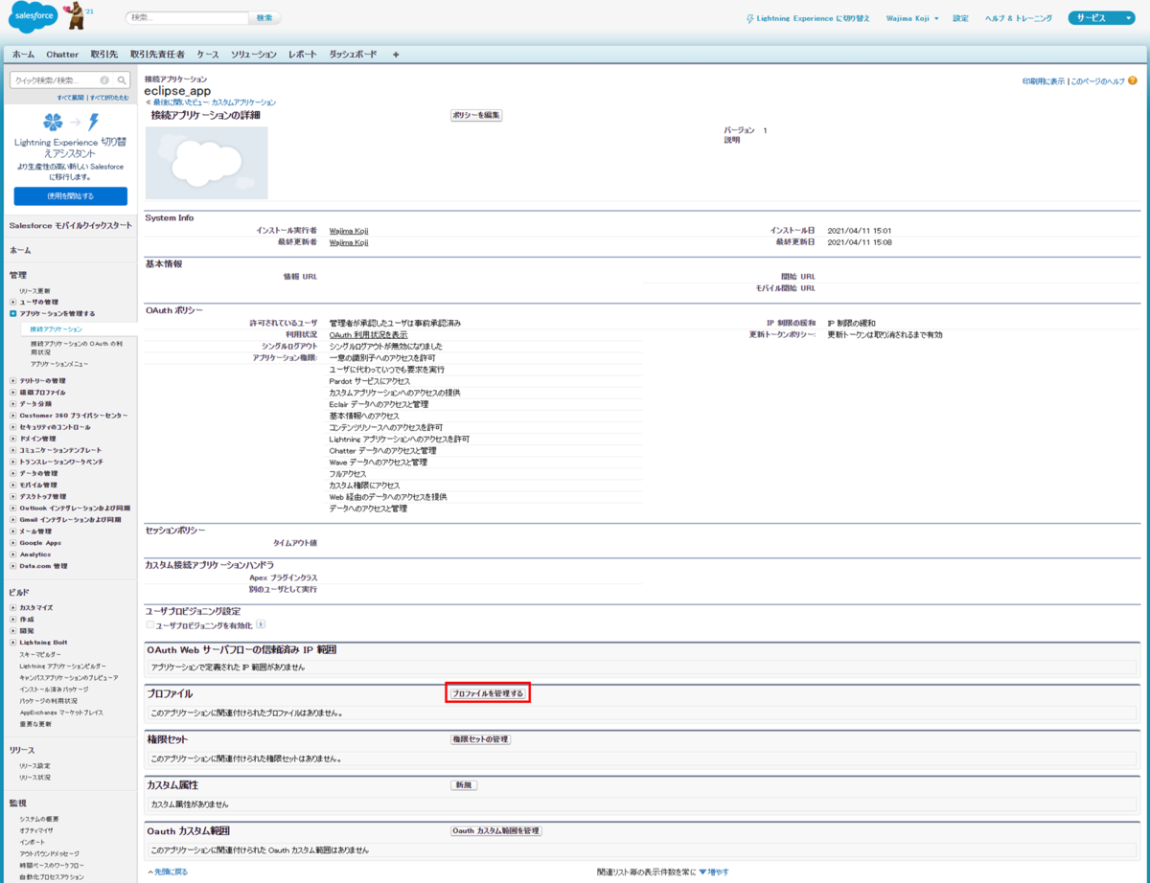Select 接続アプリケーション in the sidebar
The image size is (1150, 883).
56,328
